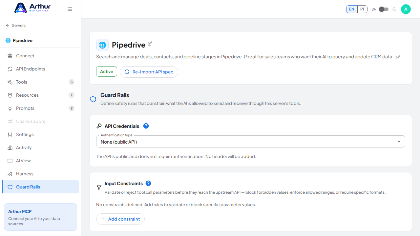The height and width of the screenshot is (236, 420).
Task: Click the Add constraint button
Action: [120, 219]
